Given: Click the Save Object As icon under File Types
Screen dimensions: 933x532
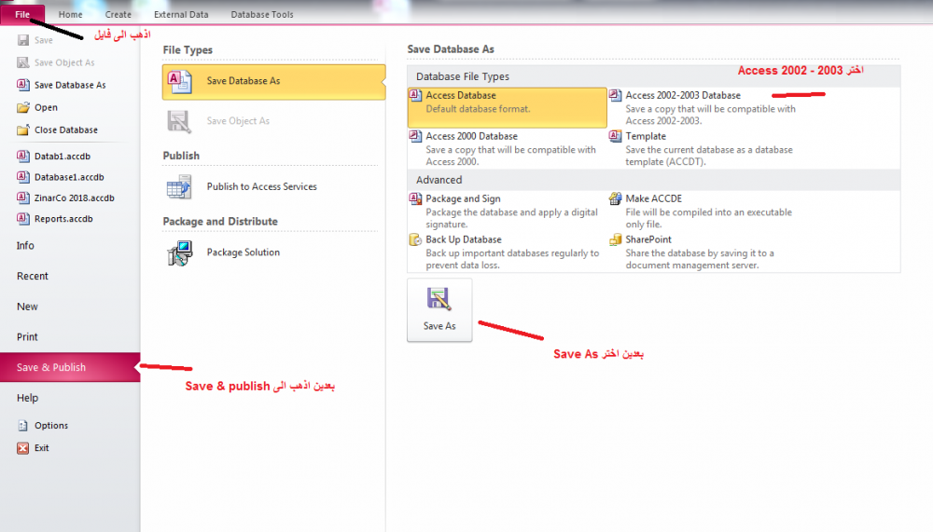Looking at the screenshot, I should [179, 121].
